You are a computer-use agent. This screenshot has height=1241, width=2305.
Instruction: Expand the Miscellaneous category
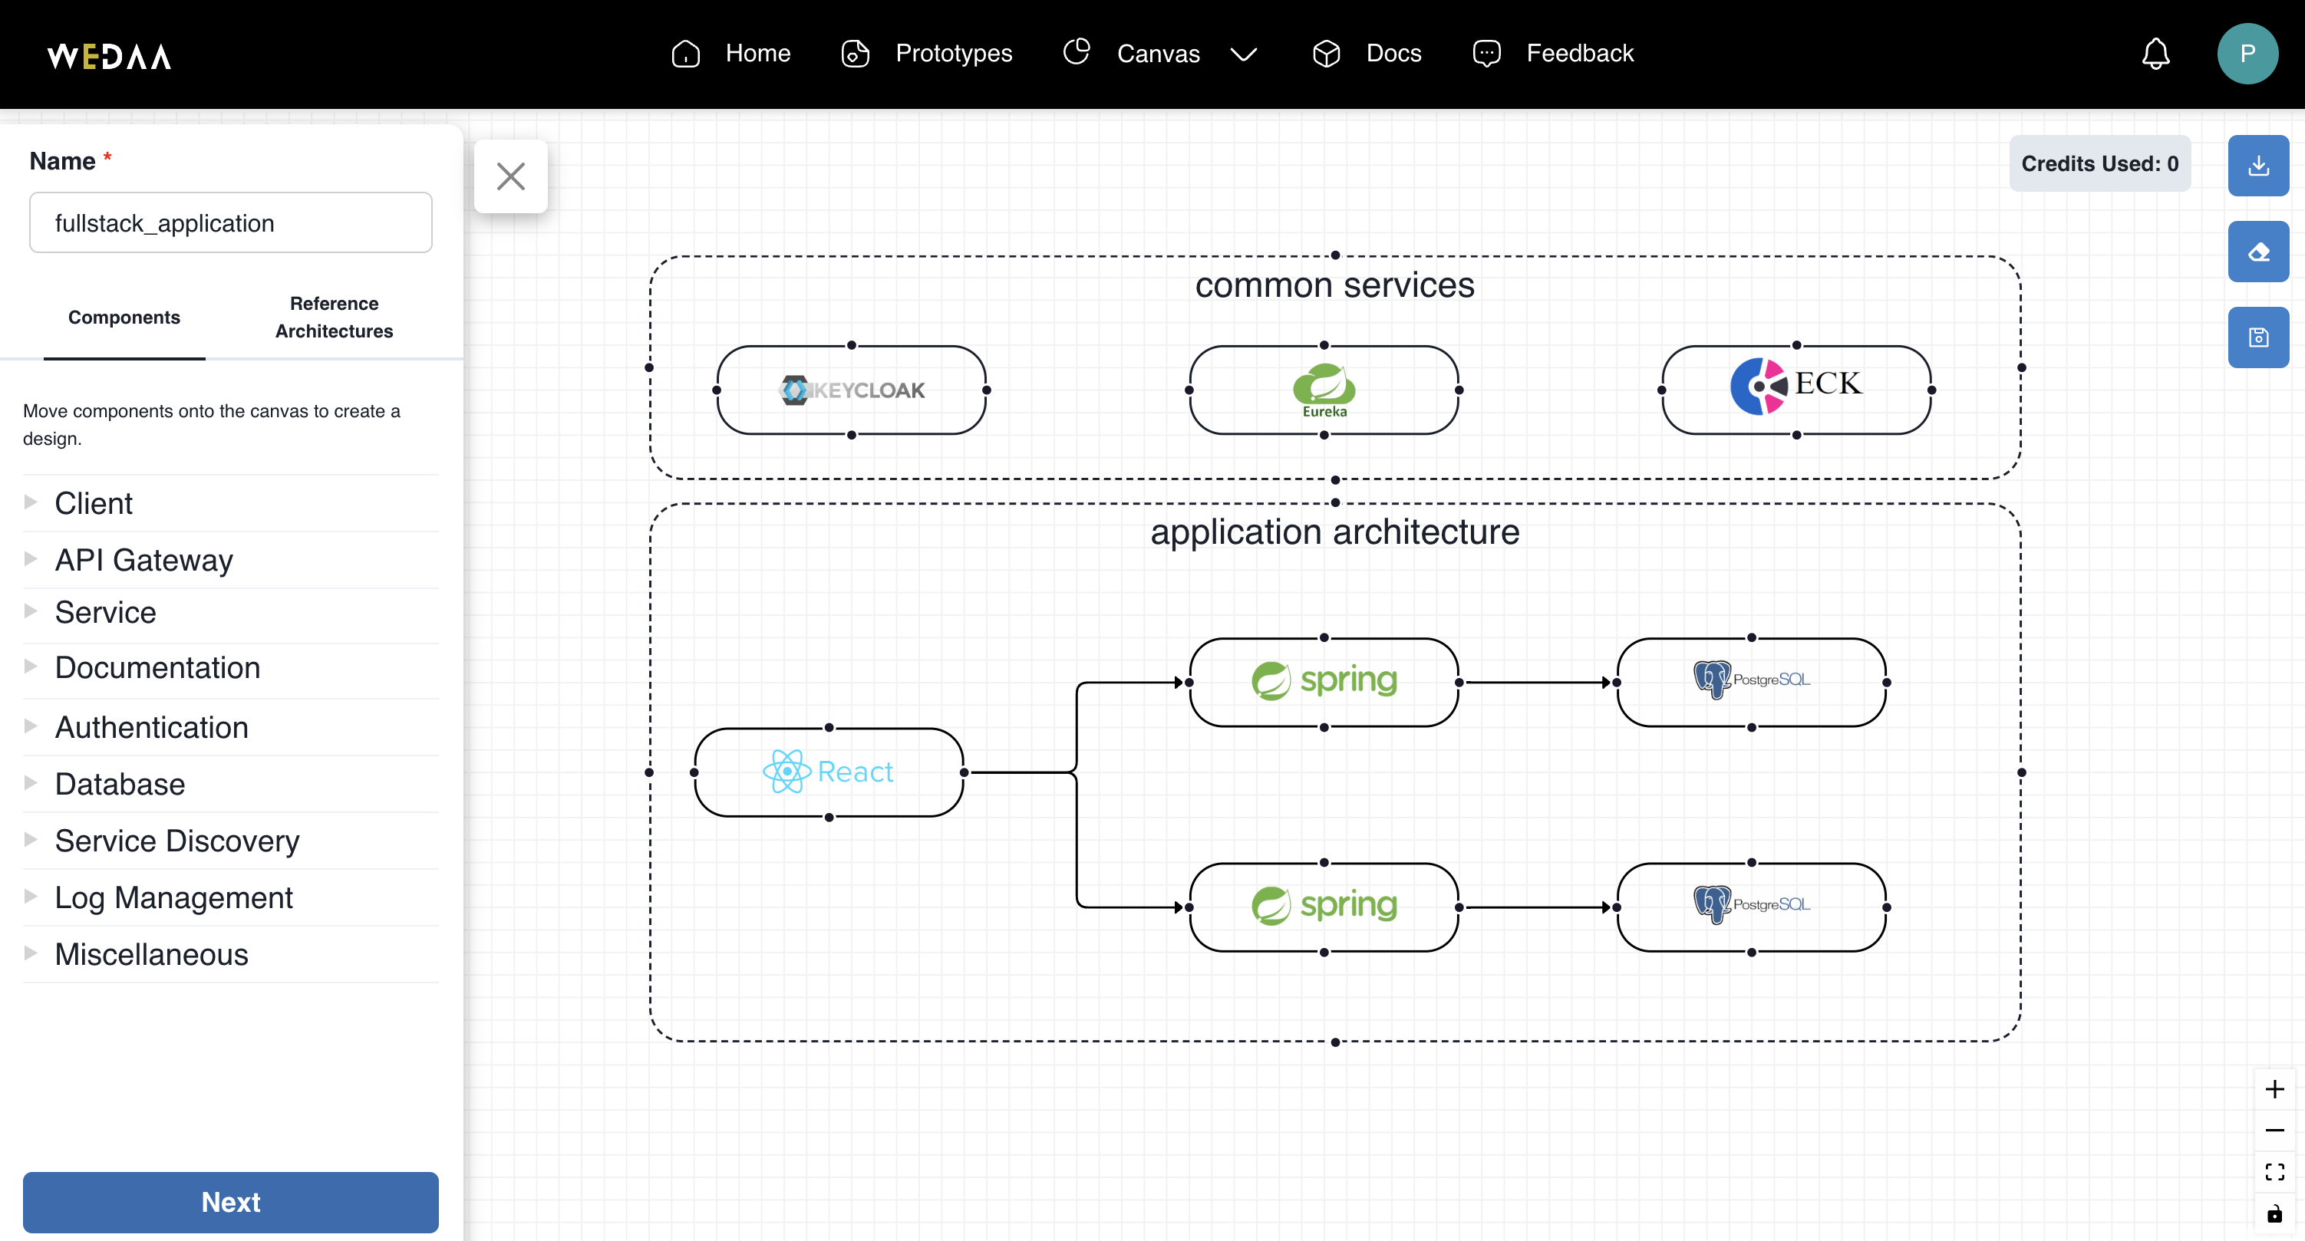231,955
